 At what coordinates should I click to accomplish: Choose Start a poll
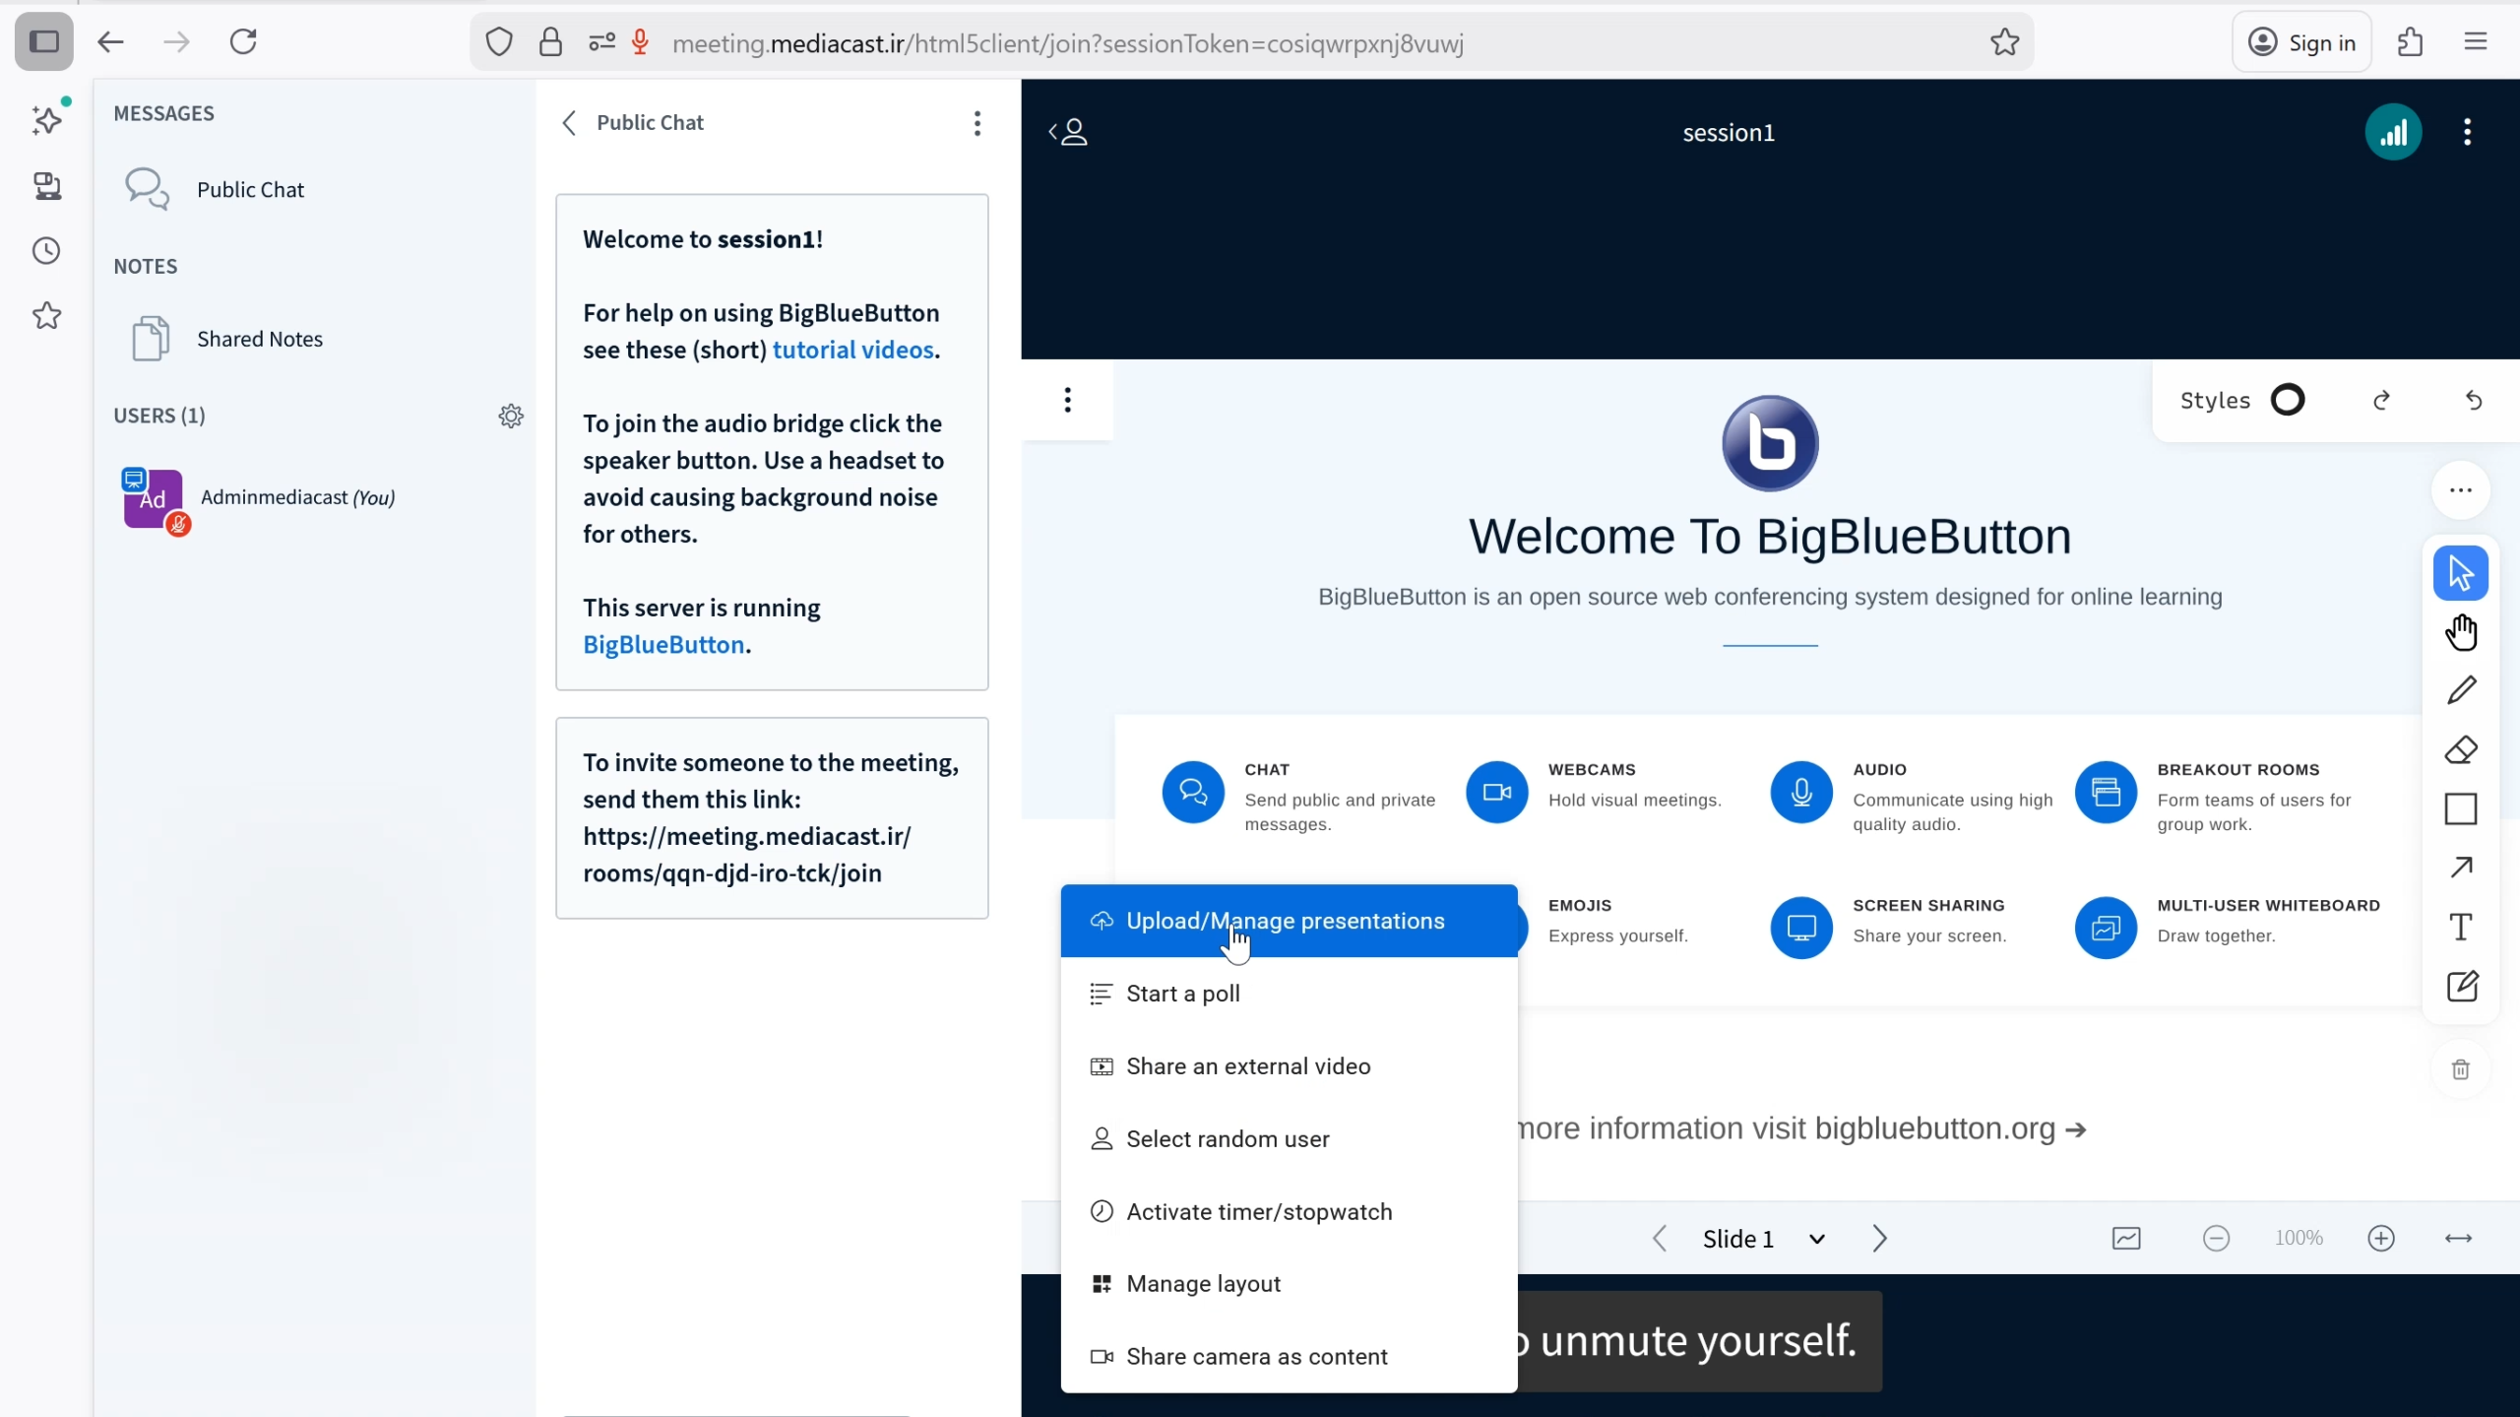coord(1183,994)
